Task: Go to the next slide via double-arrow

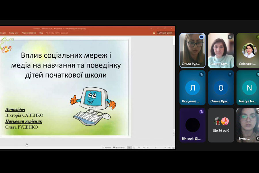Action: coord(174,136)
